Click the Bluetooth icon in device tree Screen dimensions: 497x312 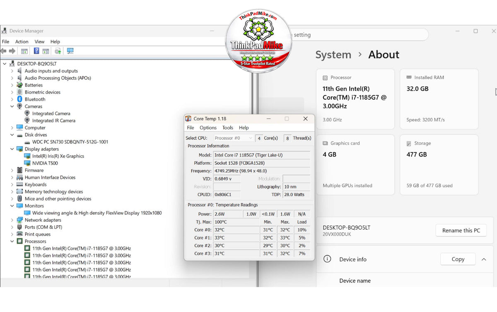(x=19, y=99)
